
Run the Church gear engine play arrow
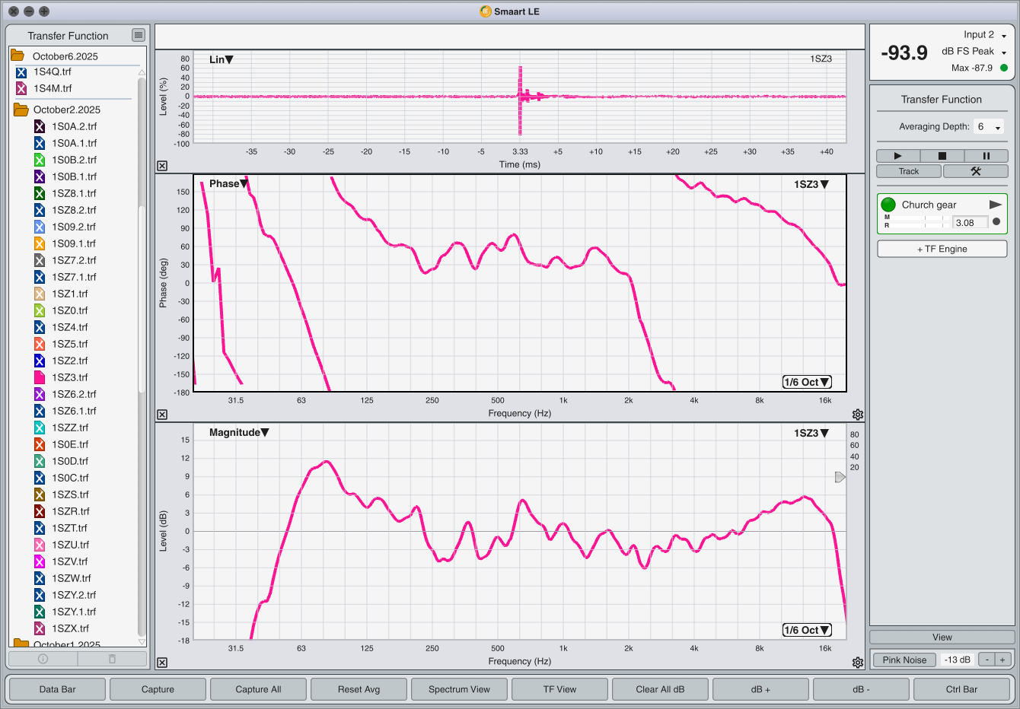tap(995, 205)
